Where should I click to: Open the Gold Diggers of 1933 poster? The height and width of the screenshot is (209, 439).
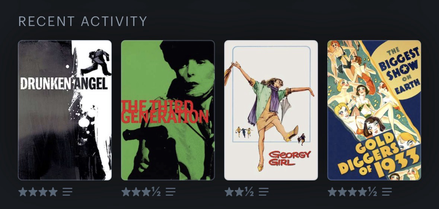[374, 110]
